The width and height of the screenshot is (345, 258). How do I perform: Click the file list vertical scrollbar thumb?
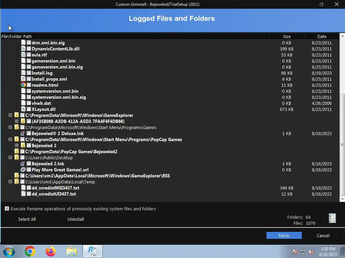[342, 144]
